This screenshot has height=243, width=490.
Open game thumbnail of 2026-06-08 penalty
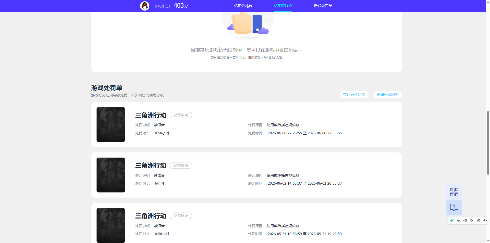coord(111,124)
